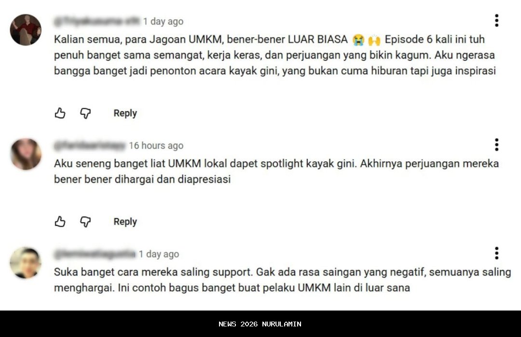Reply to the spotlight kayak gini comment

tap(125, 221)
